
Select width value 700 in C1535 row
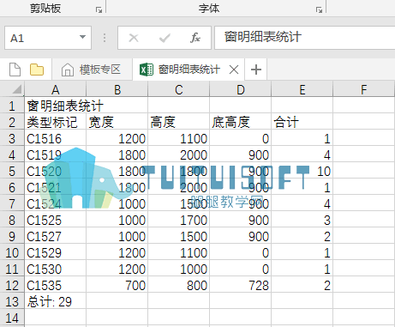[x=117, y=285]
